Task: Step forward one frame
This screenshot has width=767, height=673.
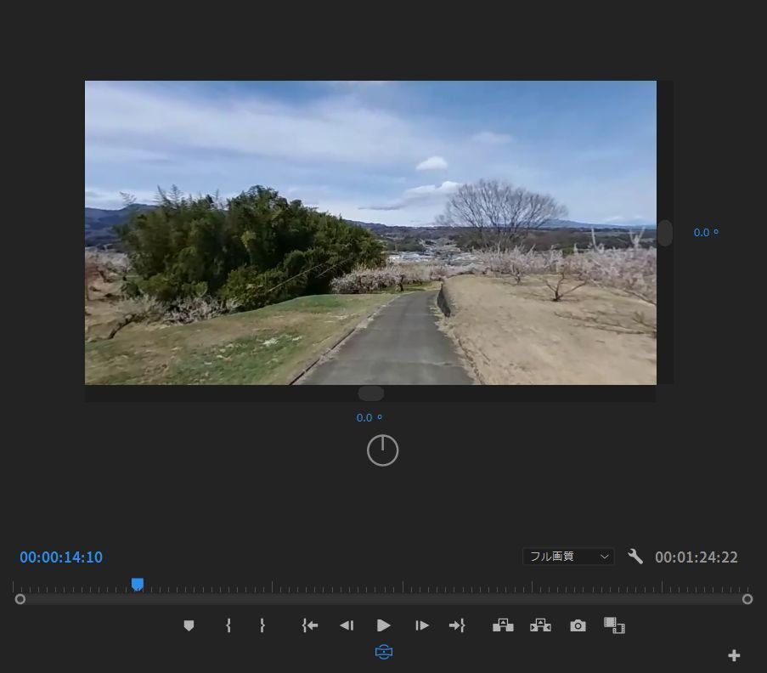Action: tap(421, 625)
